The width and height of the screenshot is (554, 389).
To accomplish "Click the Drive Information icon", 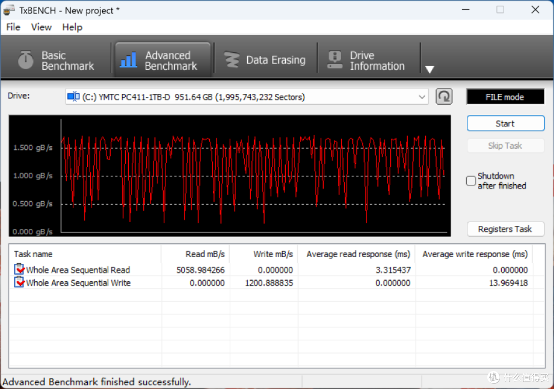I will (x=334, y=60).
